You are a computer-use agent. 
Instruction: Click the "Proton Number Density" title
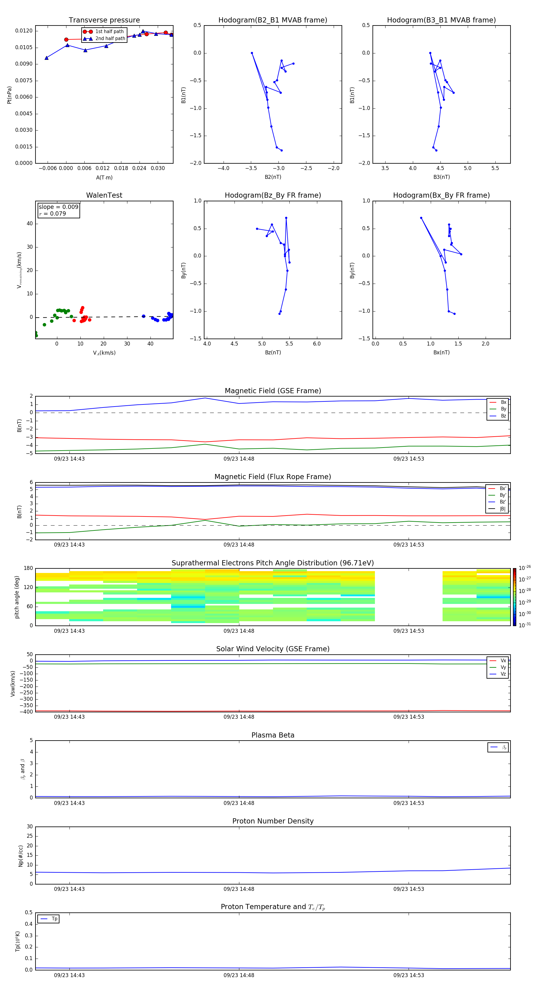(x=273, y=821)
